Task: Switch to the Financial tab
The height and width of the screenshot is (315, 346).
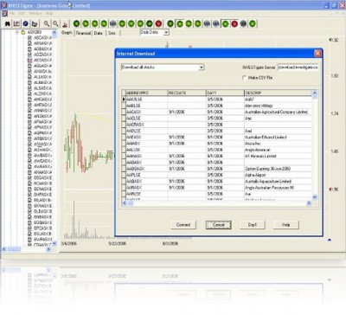Action: coord(83,33)
